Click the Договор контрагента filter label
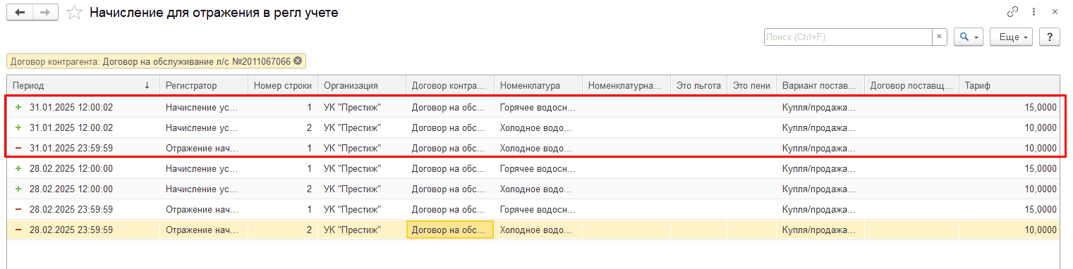Image resolution: width=1073 pixels, height=269 pixels. point(150,61)
